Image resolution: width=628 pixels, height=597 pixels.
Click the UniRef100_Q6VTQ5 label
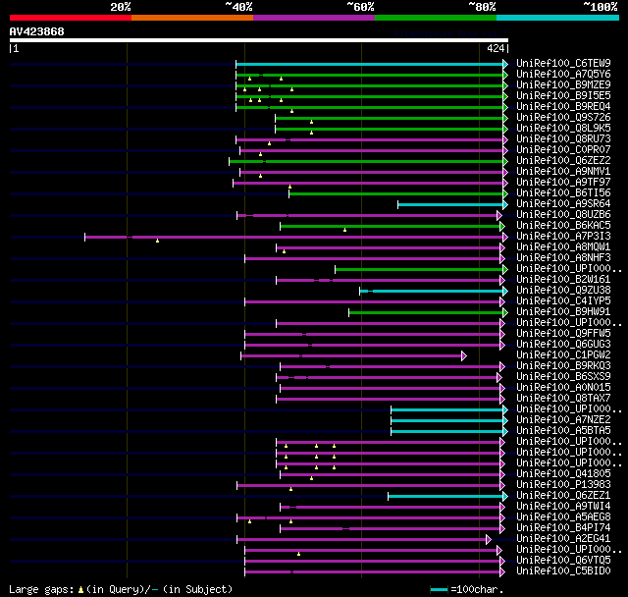coord(563,561)
